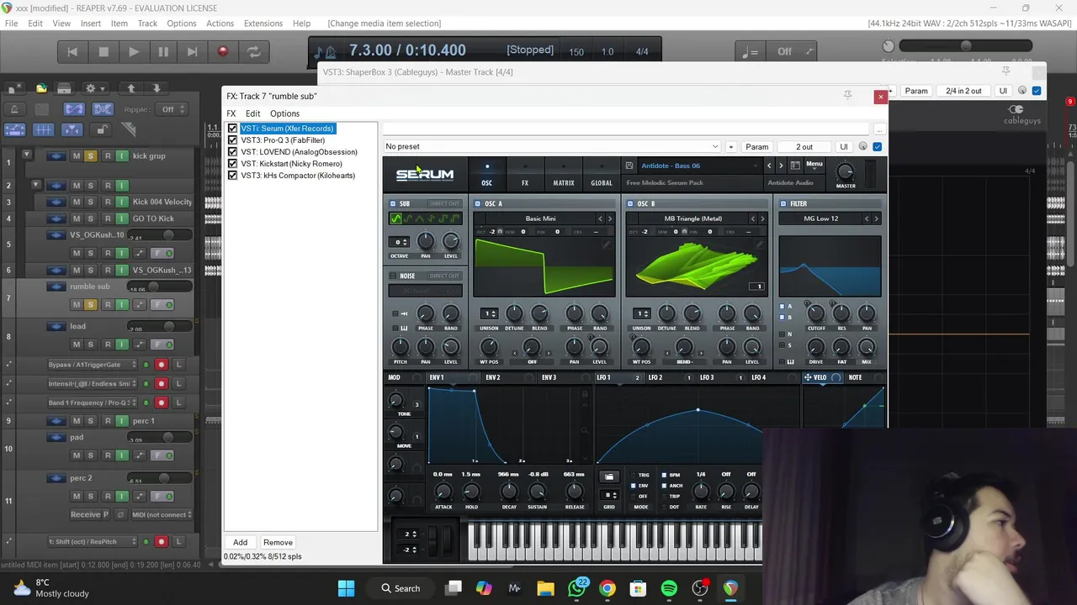
Task: Open Serum Menu dropdown
Action: (814, 165)
